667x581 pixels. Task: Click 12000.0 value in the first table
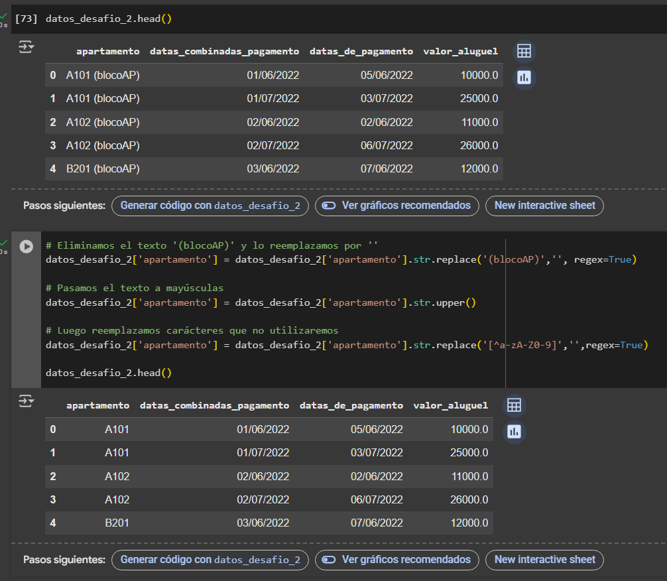coord(479,169)
